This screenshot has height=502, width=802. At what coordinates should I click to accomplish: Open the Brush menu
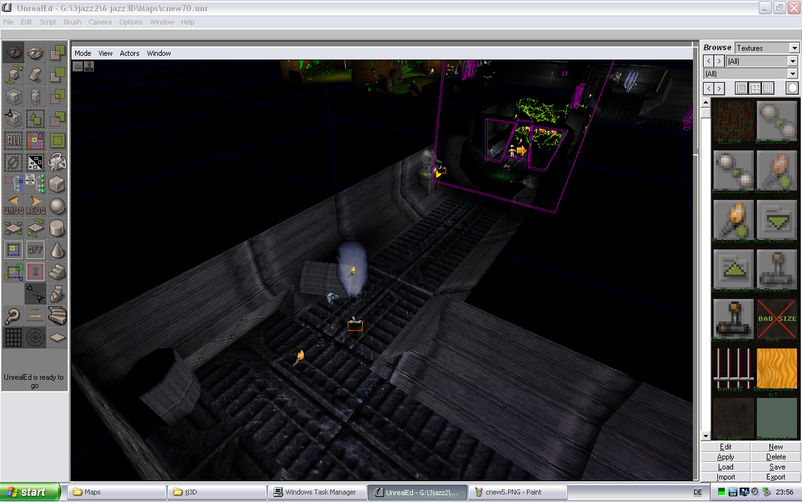[73, 22]
